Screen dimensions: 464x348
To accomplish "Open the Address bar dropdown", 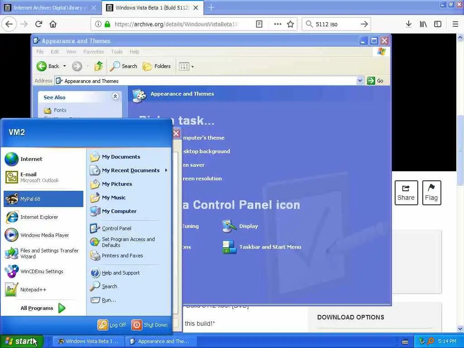I will tap(360, 81).
